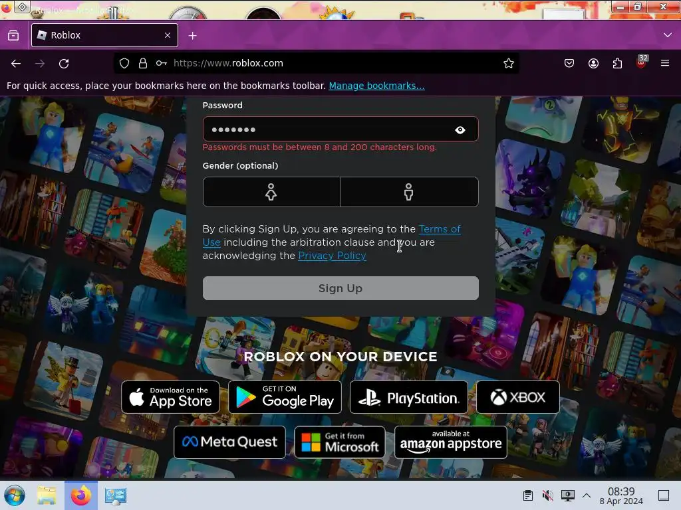Click Download on the App Store badge
681x510 pixels.
[171, 397]
